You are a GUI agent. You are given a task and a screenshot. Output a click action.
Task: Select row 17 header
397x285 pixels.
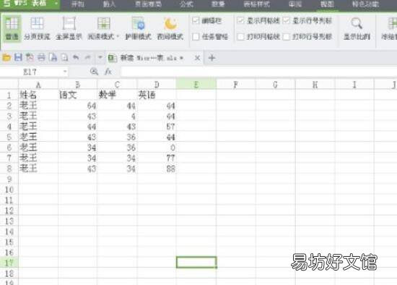pos(9,263)
